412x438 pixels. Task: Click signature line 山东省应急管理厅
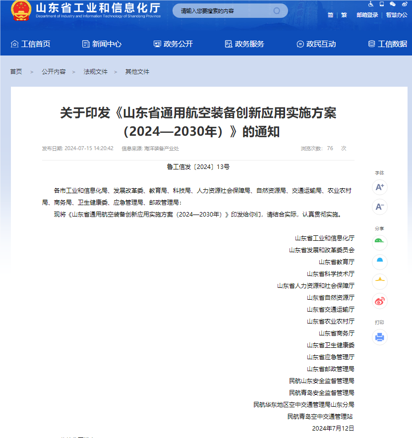(331, 357)
